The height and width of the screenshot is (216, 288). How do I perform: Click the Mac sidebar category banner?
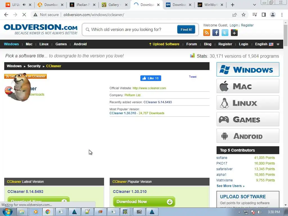point(248,86)
